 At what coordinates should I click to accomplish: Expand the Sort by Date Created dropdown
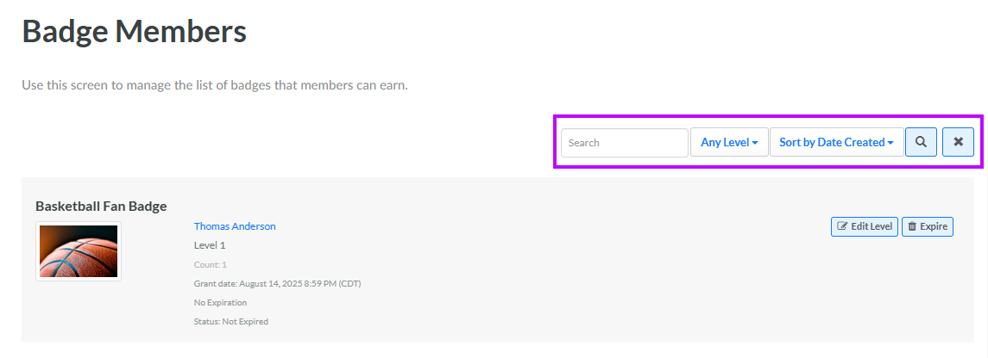point(836,142)
